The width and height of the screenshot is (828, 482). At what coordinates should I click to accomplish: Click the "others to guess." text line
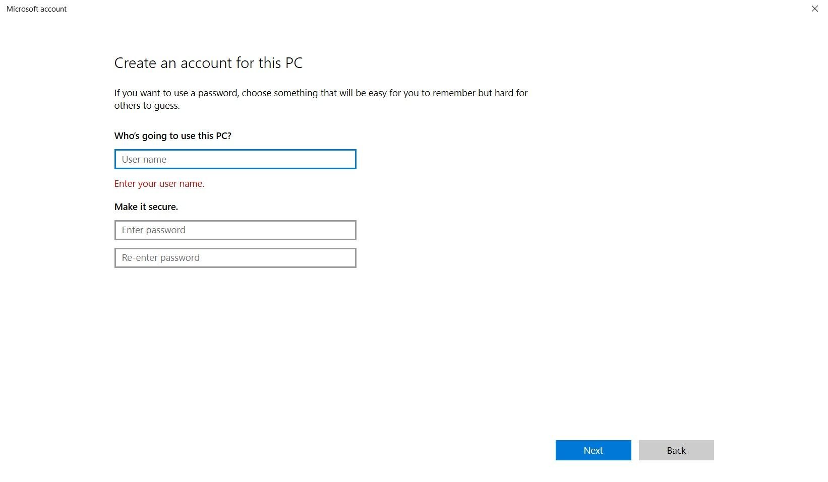(x=147, y=106)
